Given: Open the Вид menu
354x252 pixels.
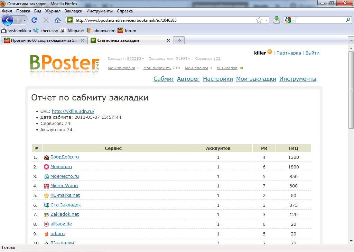Looking at the screenshot, I should [x=38, y=11].
